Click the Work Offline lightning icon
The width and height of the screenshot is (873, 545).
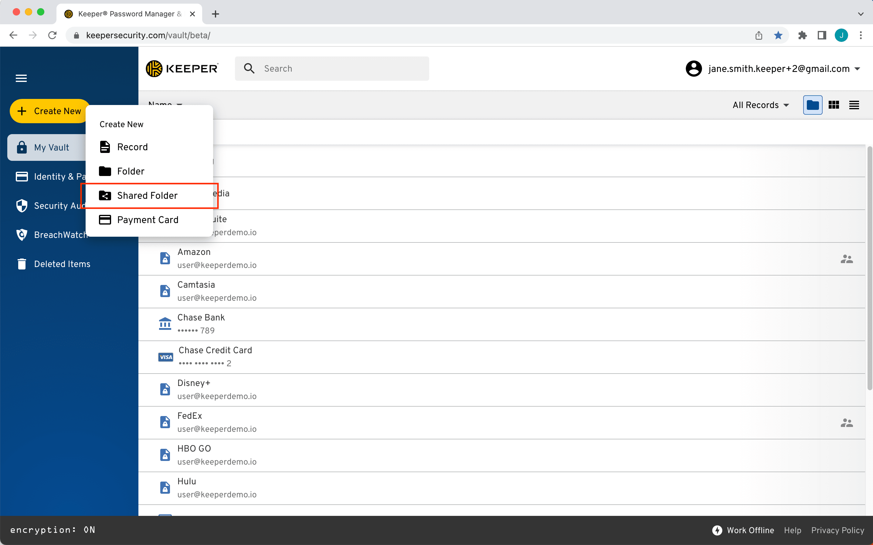pos(717,530)
